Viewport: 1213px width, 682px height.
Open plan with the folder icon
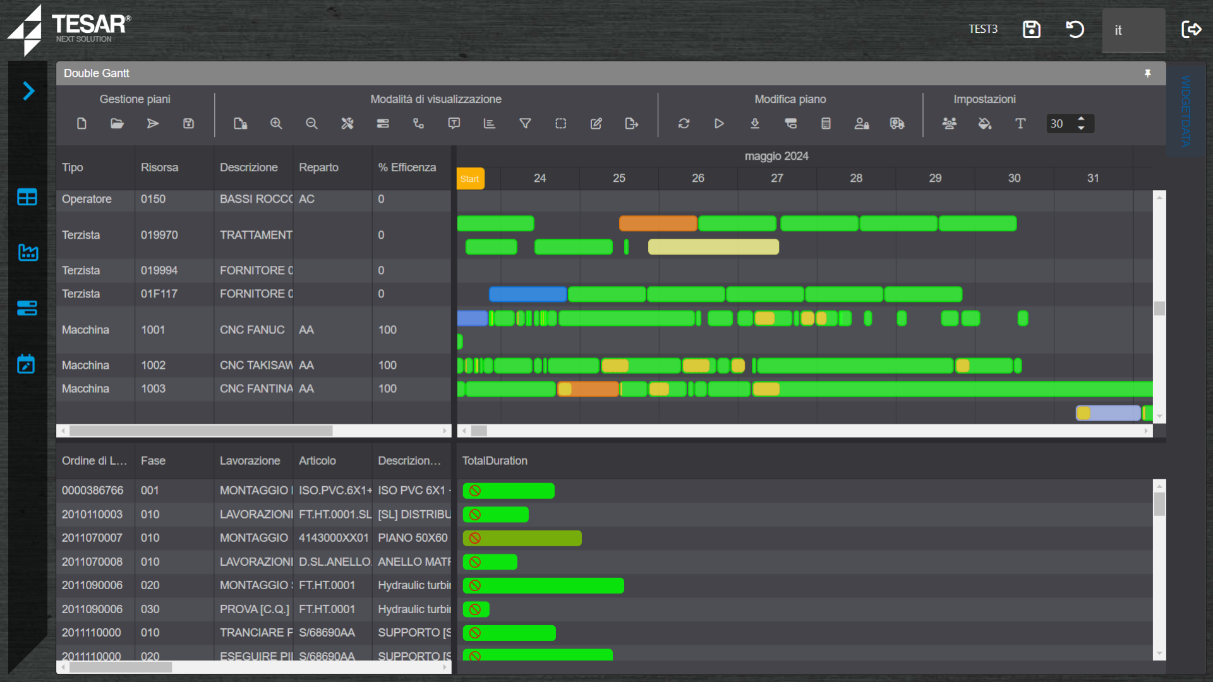tap(117, 124)
